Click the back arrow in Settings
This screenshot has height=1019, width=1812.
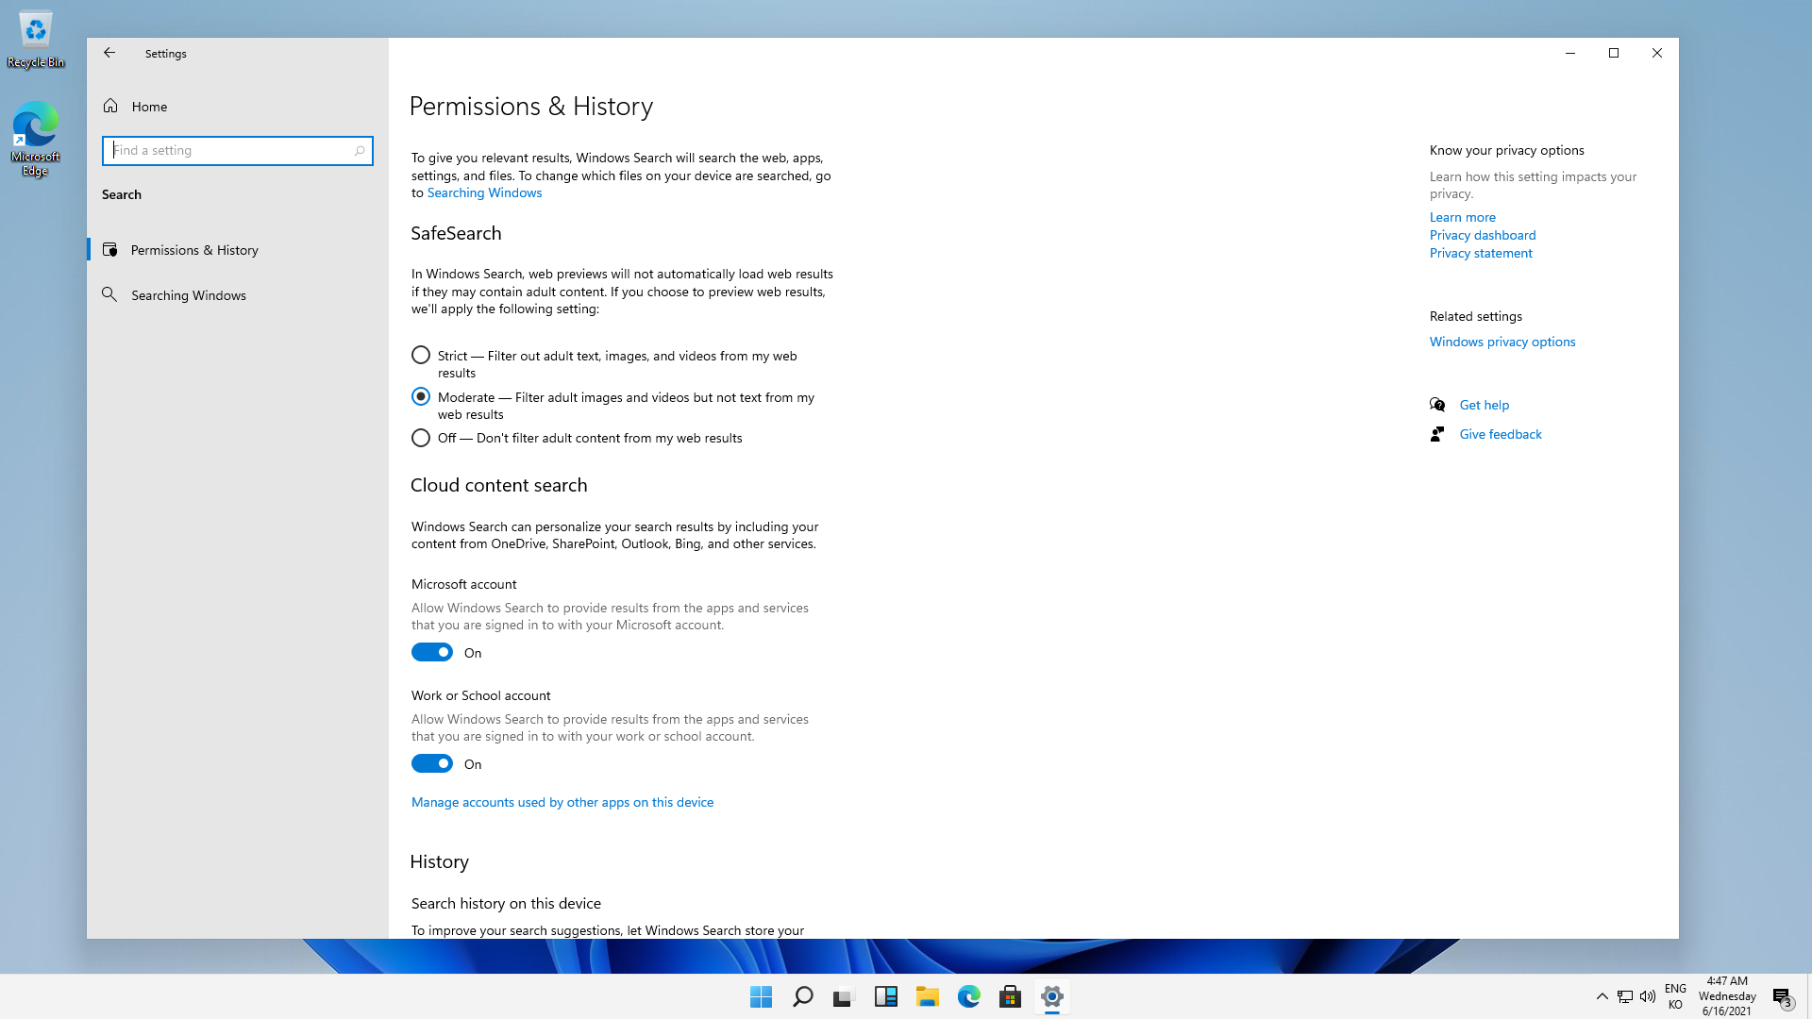pos(109,53)
